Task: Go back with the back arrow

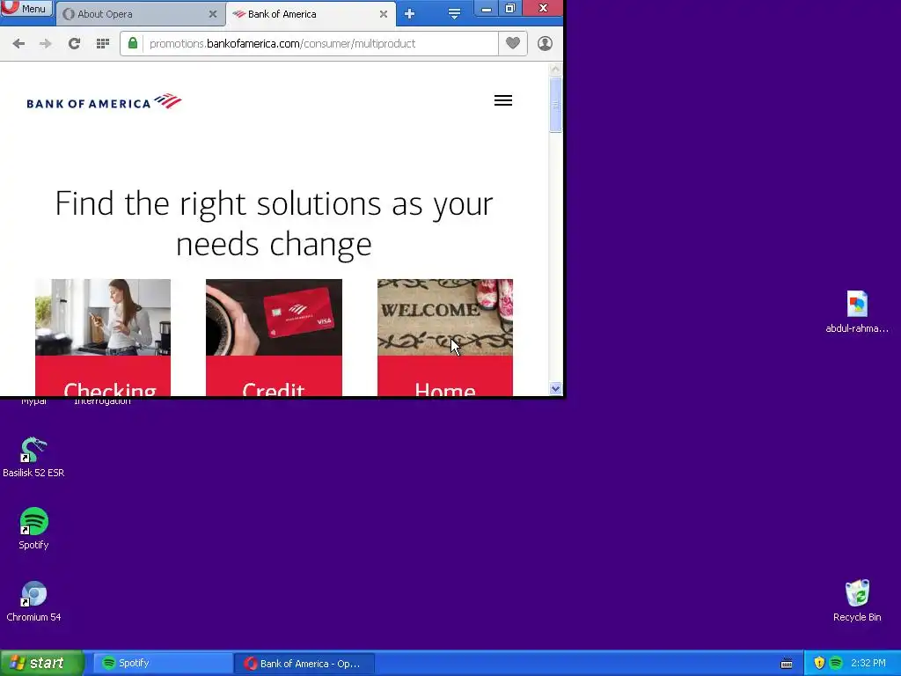Action: (x=18, y=44)
